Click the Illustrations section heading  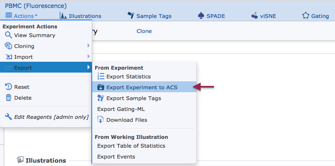(x=46, y=161)
